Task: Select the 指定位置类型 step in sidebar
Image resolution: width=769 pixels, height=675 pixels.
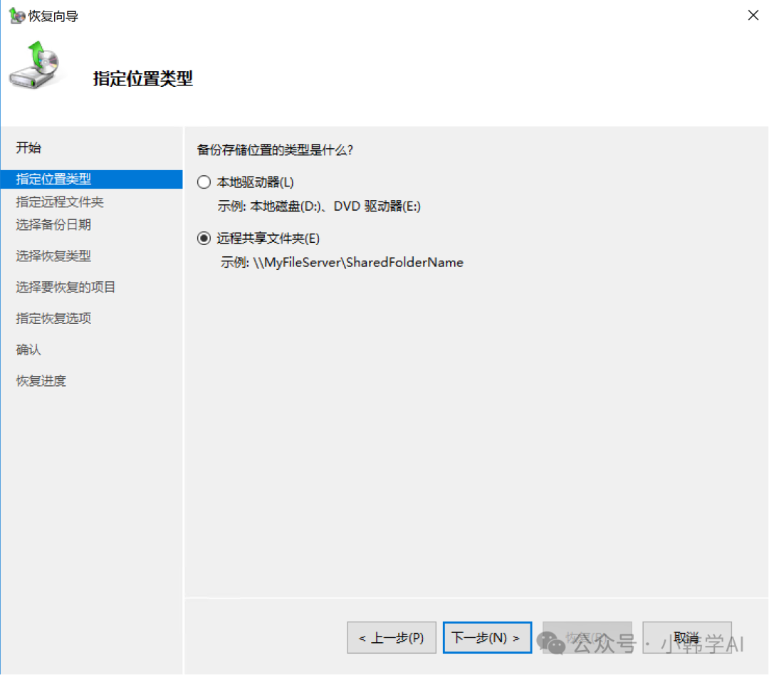Action: [53, 179]
